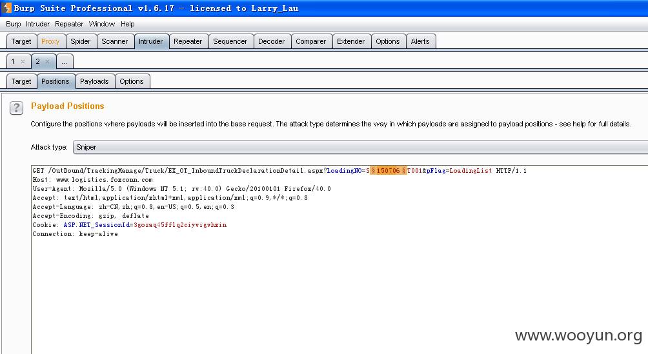Click the User-Agent header line
Image resolution: width=648 pixels, height=354 pixels.
click(x=181, y=189)
